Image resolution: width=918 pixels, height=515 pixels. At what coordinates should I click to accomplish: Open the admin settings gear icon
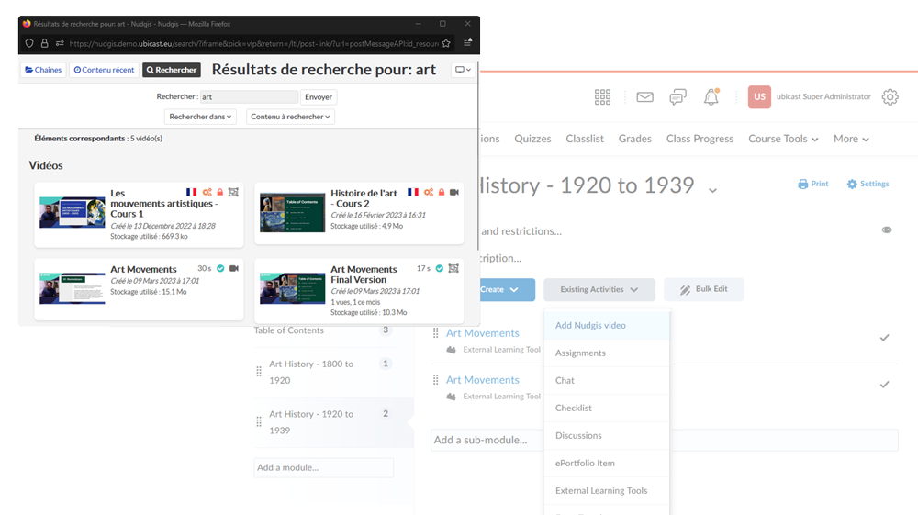click(x=890, y=97)
